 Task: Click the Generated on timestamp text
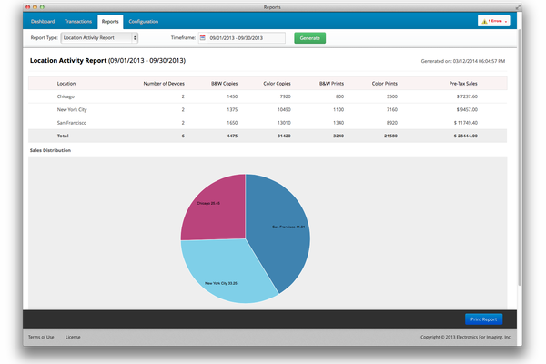click(463, 61)
